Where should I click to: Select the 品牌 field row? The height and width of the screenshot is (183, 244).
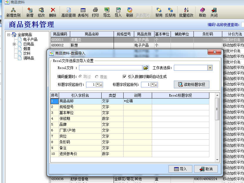coord(130,124)
